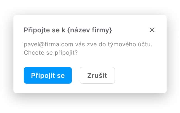Close the dialog with the X icon
The image size is (180, 113).
152,30
